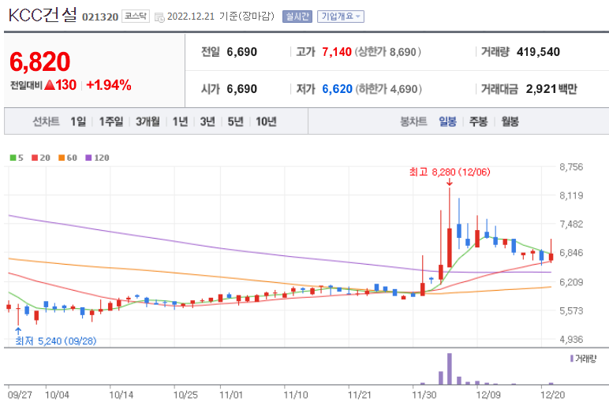Image resolution: width=609 pixels, height=405 pixels.
Task: Click the 고가 value 7,140
Action: 337,51
